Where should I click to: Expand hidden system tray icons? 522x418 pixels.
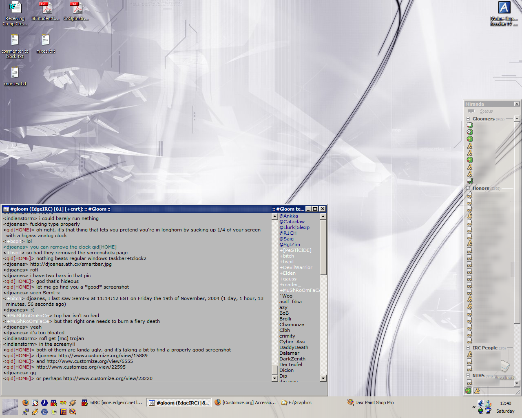point(473,407)
